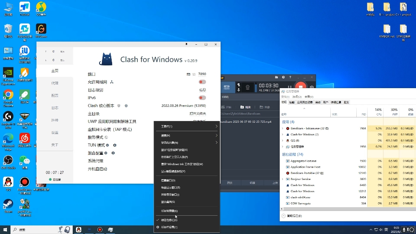Launch OBS Studio desktop shortcut
416x234 pixels.
coord(8,162)
